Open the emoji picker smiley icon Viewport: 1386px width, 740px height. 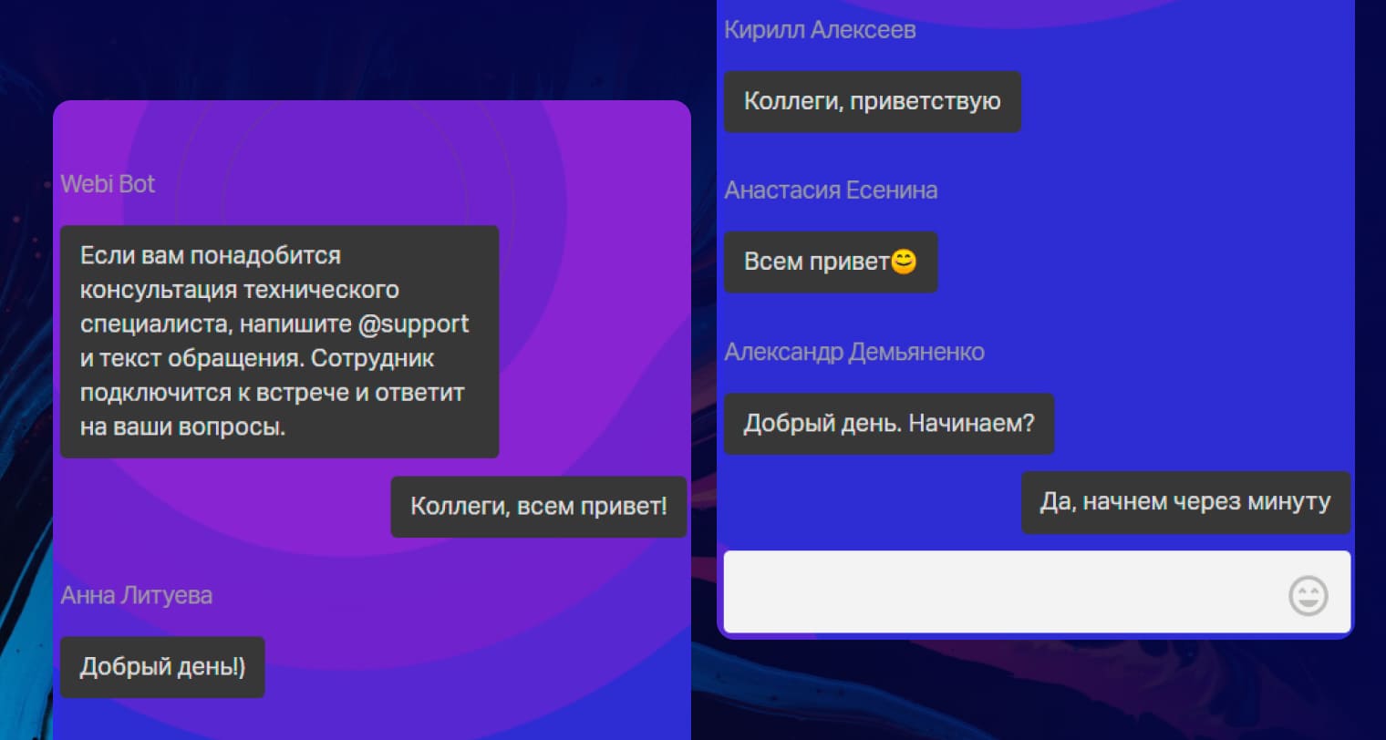click(1308, 595)
